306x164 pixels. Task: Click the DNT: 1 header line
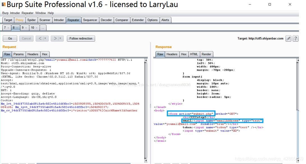pyautogui.click(x=6, y=90)
